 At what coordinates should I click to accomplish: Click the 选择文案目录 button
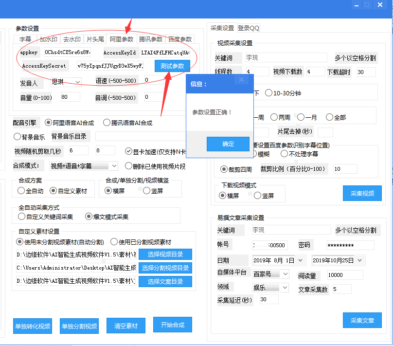point(165,281)
